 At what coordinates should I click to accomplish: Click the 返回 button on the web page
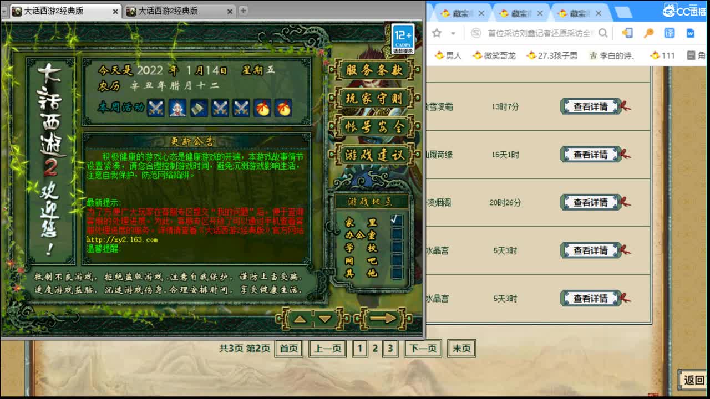coord(693,380)
